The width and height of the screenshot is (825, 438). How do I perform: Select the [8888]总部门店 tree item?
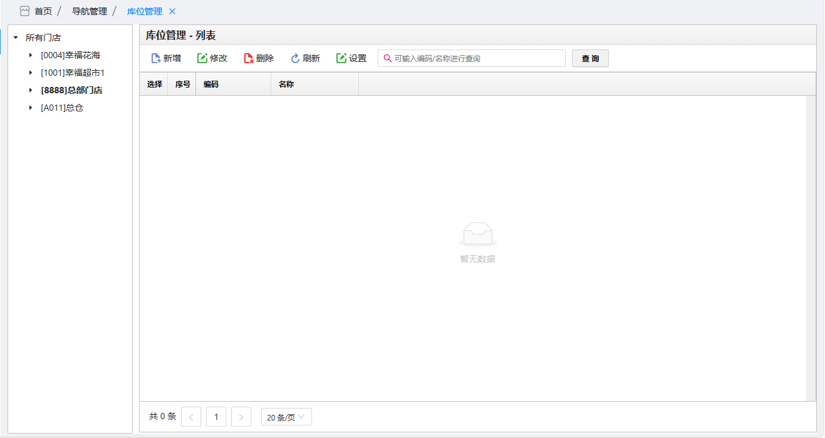click(x=71, y=90)
